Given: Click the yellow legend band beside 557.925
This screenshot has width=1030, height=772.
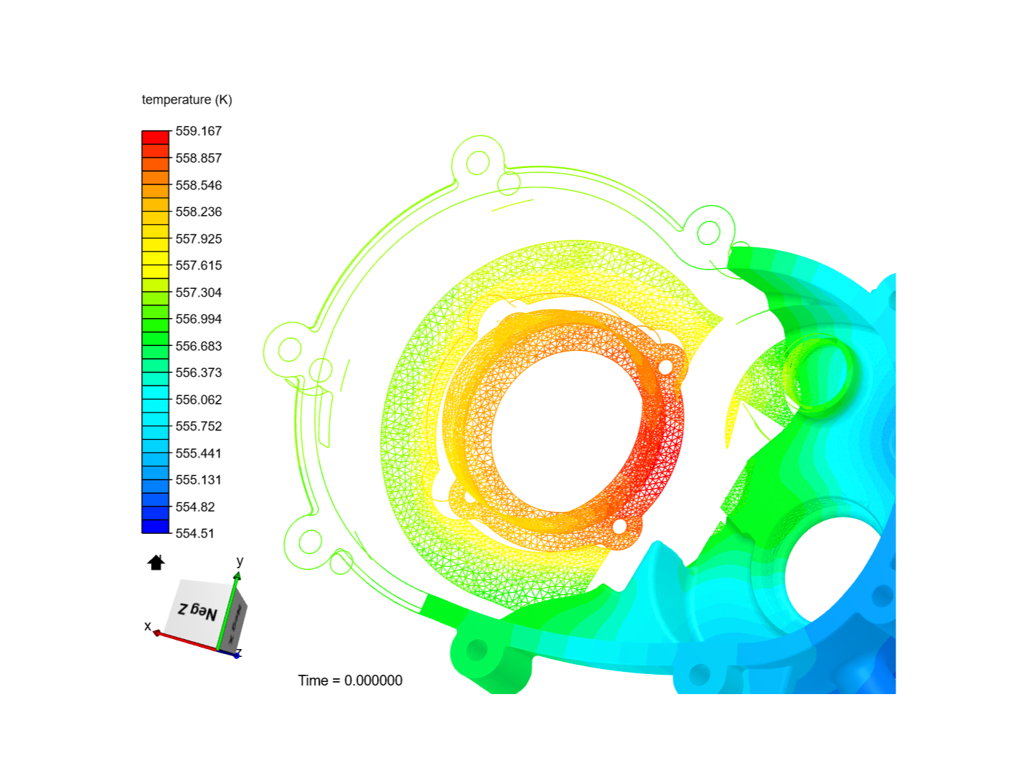Looking at the screenshot, I should [155, 245].
